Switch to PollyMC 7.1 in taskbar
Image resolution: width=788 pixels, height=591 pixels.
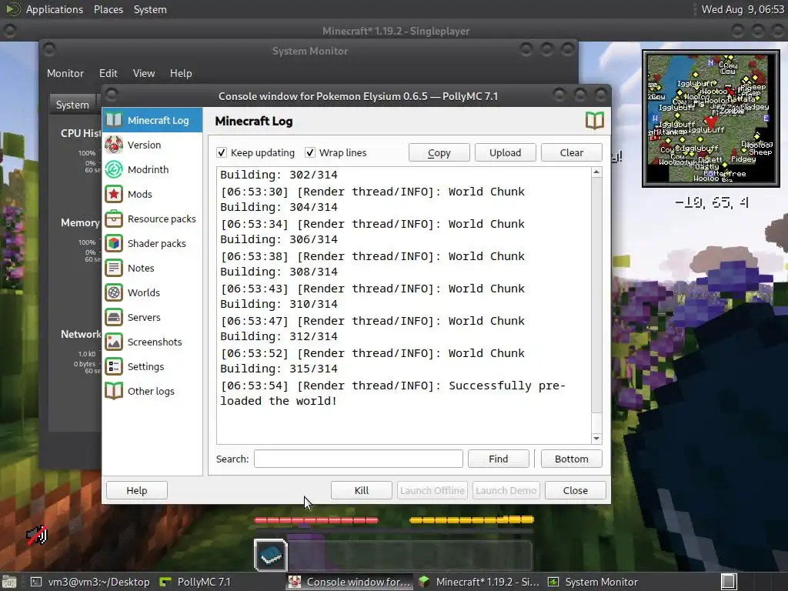tap(195, 582)
